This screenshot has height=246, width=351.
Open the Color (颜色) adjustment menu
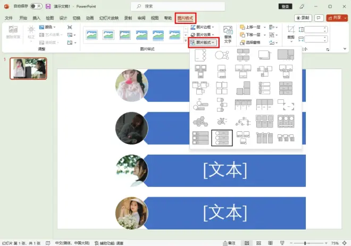tap(47, 27)
